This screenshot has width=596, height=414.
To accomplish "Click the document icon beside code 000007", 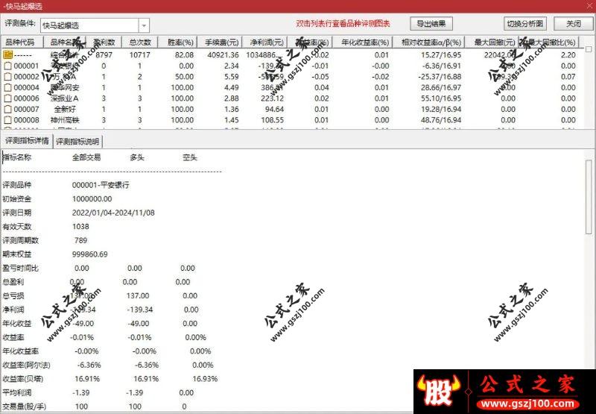I will click(x=7, y=109).
